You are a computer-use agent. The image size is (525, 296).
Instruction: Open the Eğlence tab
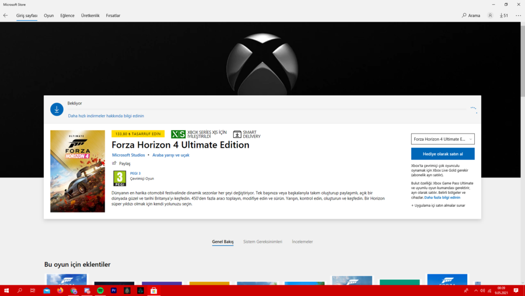[67, 15]
